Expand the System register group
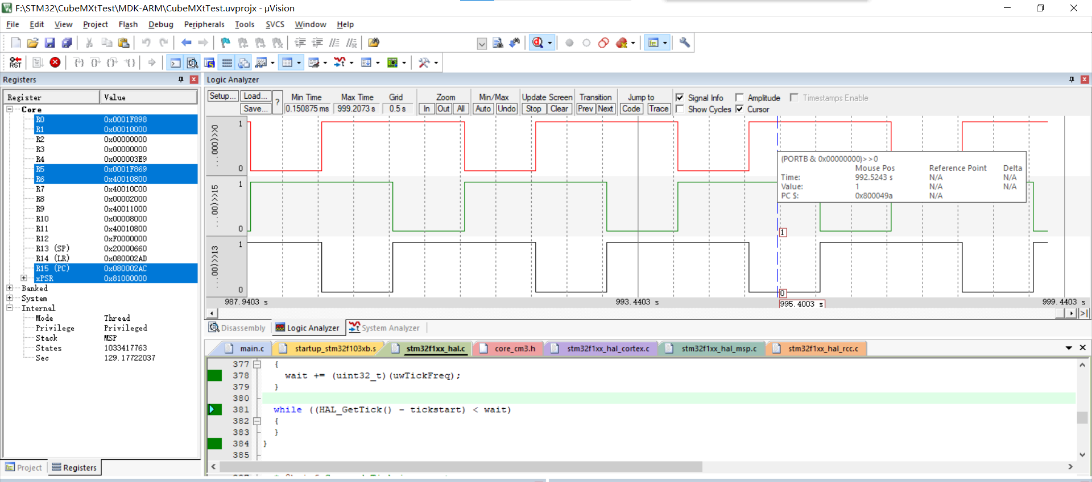Image resolution: width=1092 pixels, height=482 pixels. (x=10, y=298)
